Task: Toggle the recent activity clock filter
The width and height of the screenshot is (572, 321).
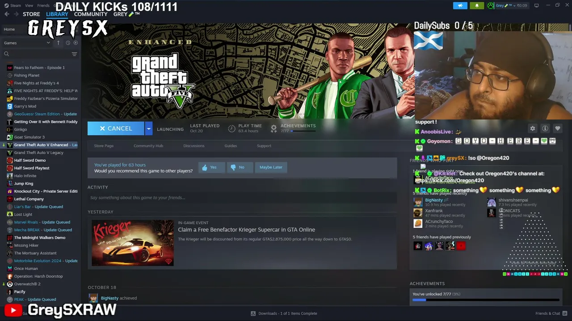Action: (x=68, y=43)
